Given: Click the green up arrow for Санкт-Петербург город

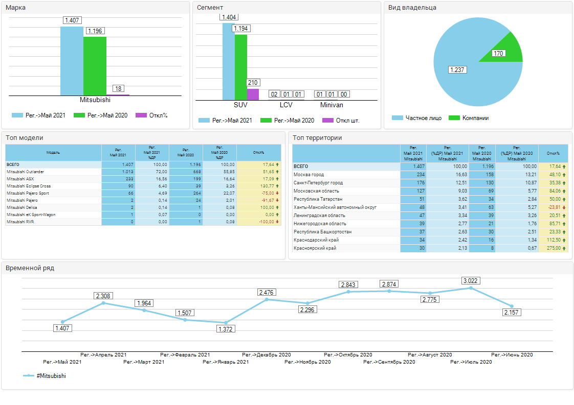Looking at the screenshot, I should (x=564, y=183).
